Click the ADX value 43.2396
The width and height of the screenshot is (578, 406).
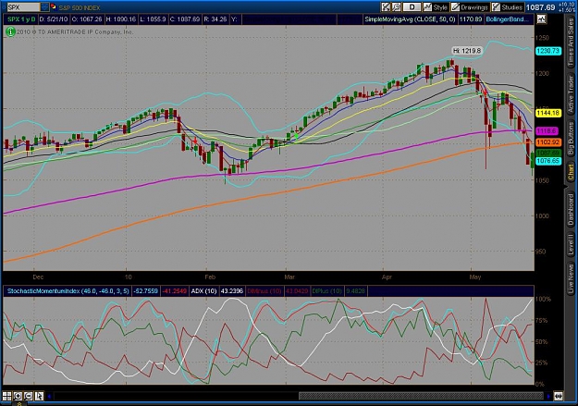[x=232, y=291]
